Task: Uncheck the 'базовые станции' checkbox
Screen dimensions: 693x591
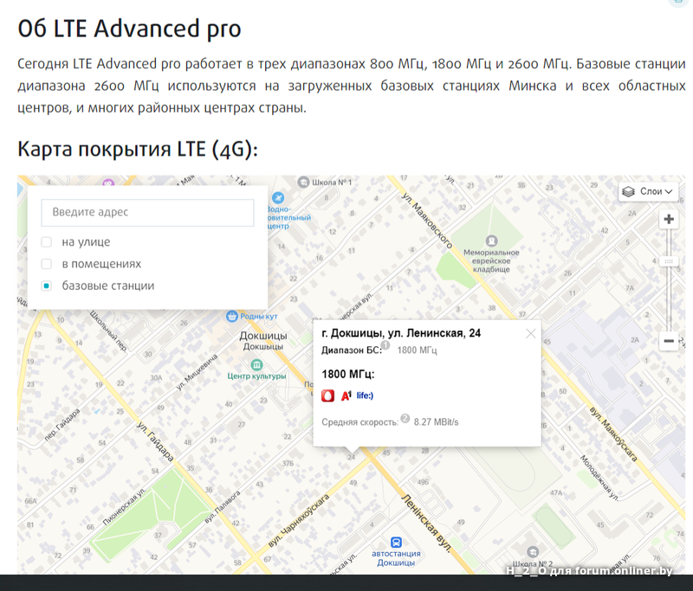Action: pos(47,286)
